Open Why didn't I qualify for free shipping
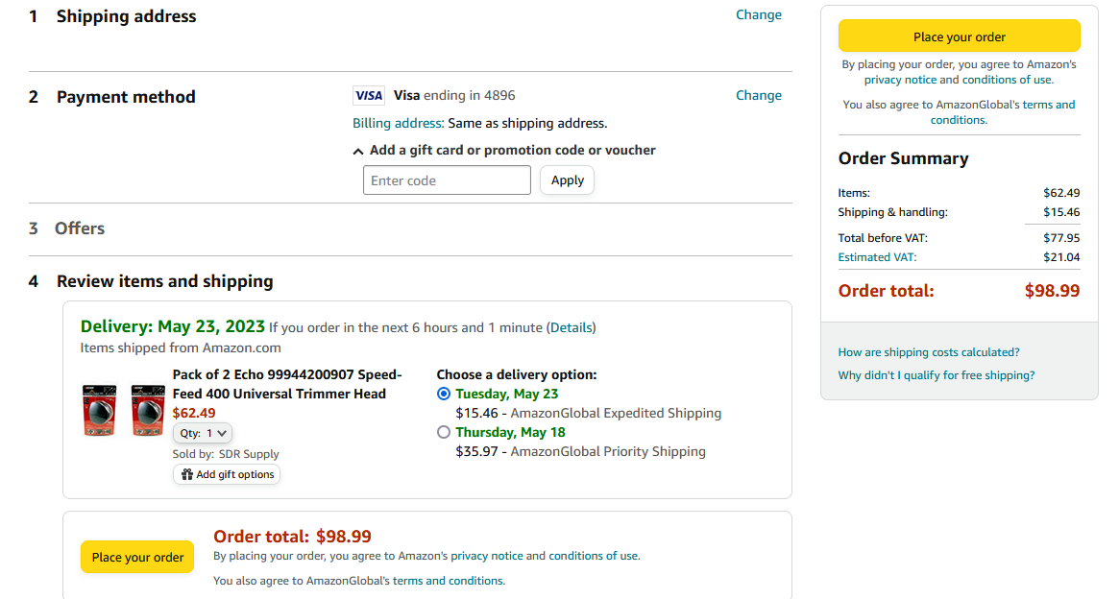This screenshot has height=599, width=1119. point(937,375)
